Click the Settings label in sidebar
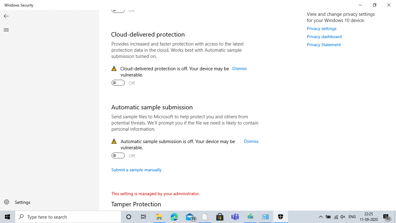Screen dimensions: 396x223 point(23,202)
